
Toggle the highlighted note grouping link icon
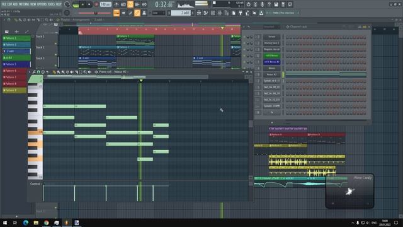pos(137,13)
